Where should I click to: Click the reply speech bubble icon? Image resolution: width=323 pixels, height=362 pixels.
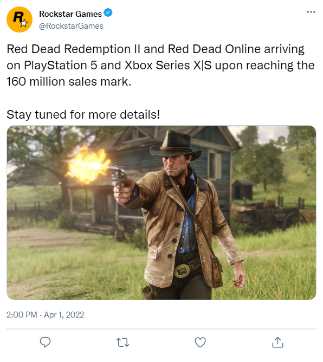click(45, 342)
